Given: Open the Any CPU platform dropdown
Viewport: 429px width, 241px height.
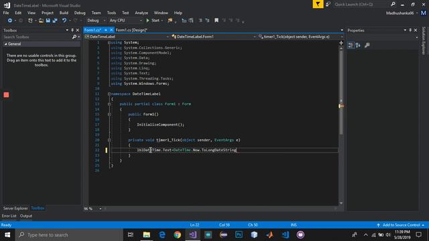Looking at the screenshot, I should pos(125,21).
